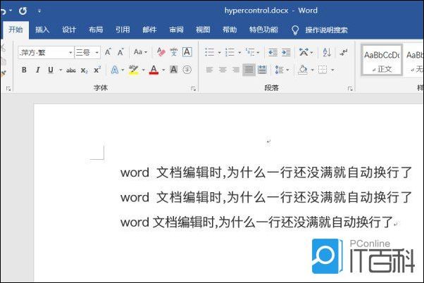Open Change Case dropdown
Image resolution: width=424 pixels, height=283 pixels.
coord(140,52)
